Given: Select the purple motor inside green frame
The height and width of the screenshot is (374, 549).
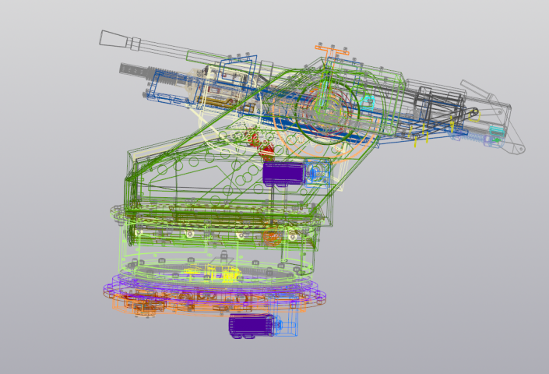Looking at the screenshot, I should coord(283,173).
